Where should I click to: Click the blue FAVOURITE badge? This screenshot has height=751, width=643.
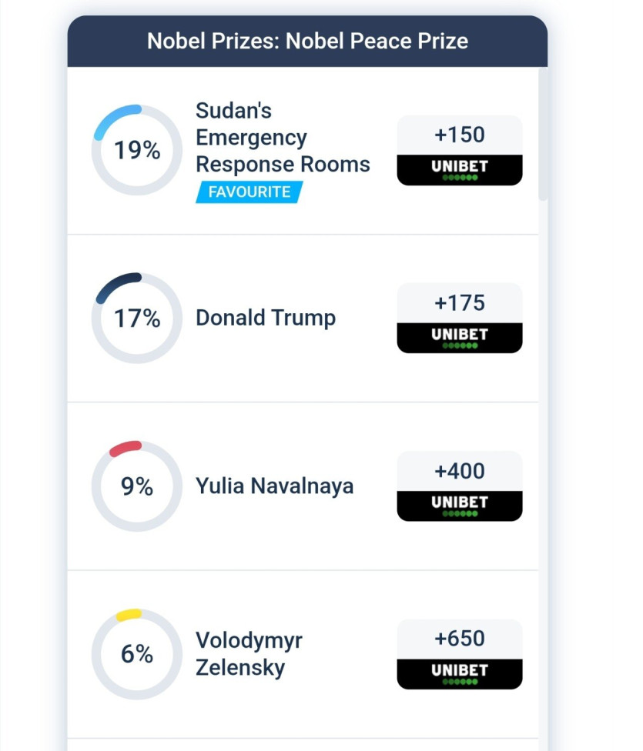[249, 192]
